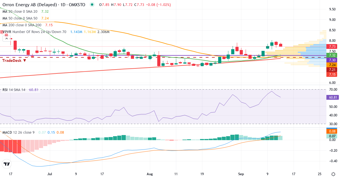Viewport: 340px width, 178px height.
Task: Click the 9.00 price scale label
Action: tap(332, 19)
